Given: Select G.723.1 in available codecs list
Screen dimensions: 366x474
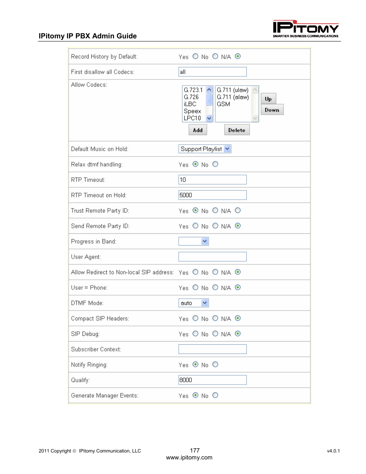Looking at the screenshot, I should (193, 90).
